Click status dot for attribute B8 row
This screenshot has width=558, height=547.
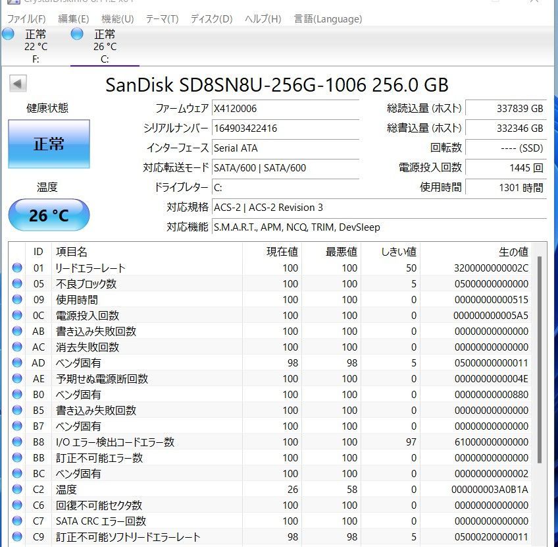(17, 442)
